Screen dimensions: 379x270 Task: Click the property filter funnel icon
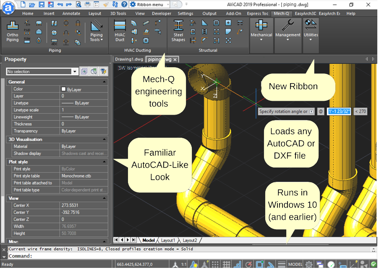point(103,71)
